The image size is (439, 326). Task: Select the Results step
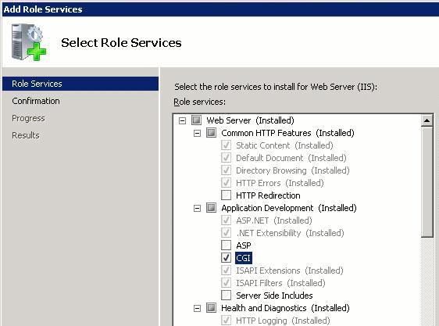(26, 135)
